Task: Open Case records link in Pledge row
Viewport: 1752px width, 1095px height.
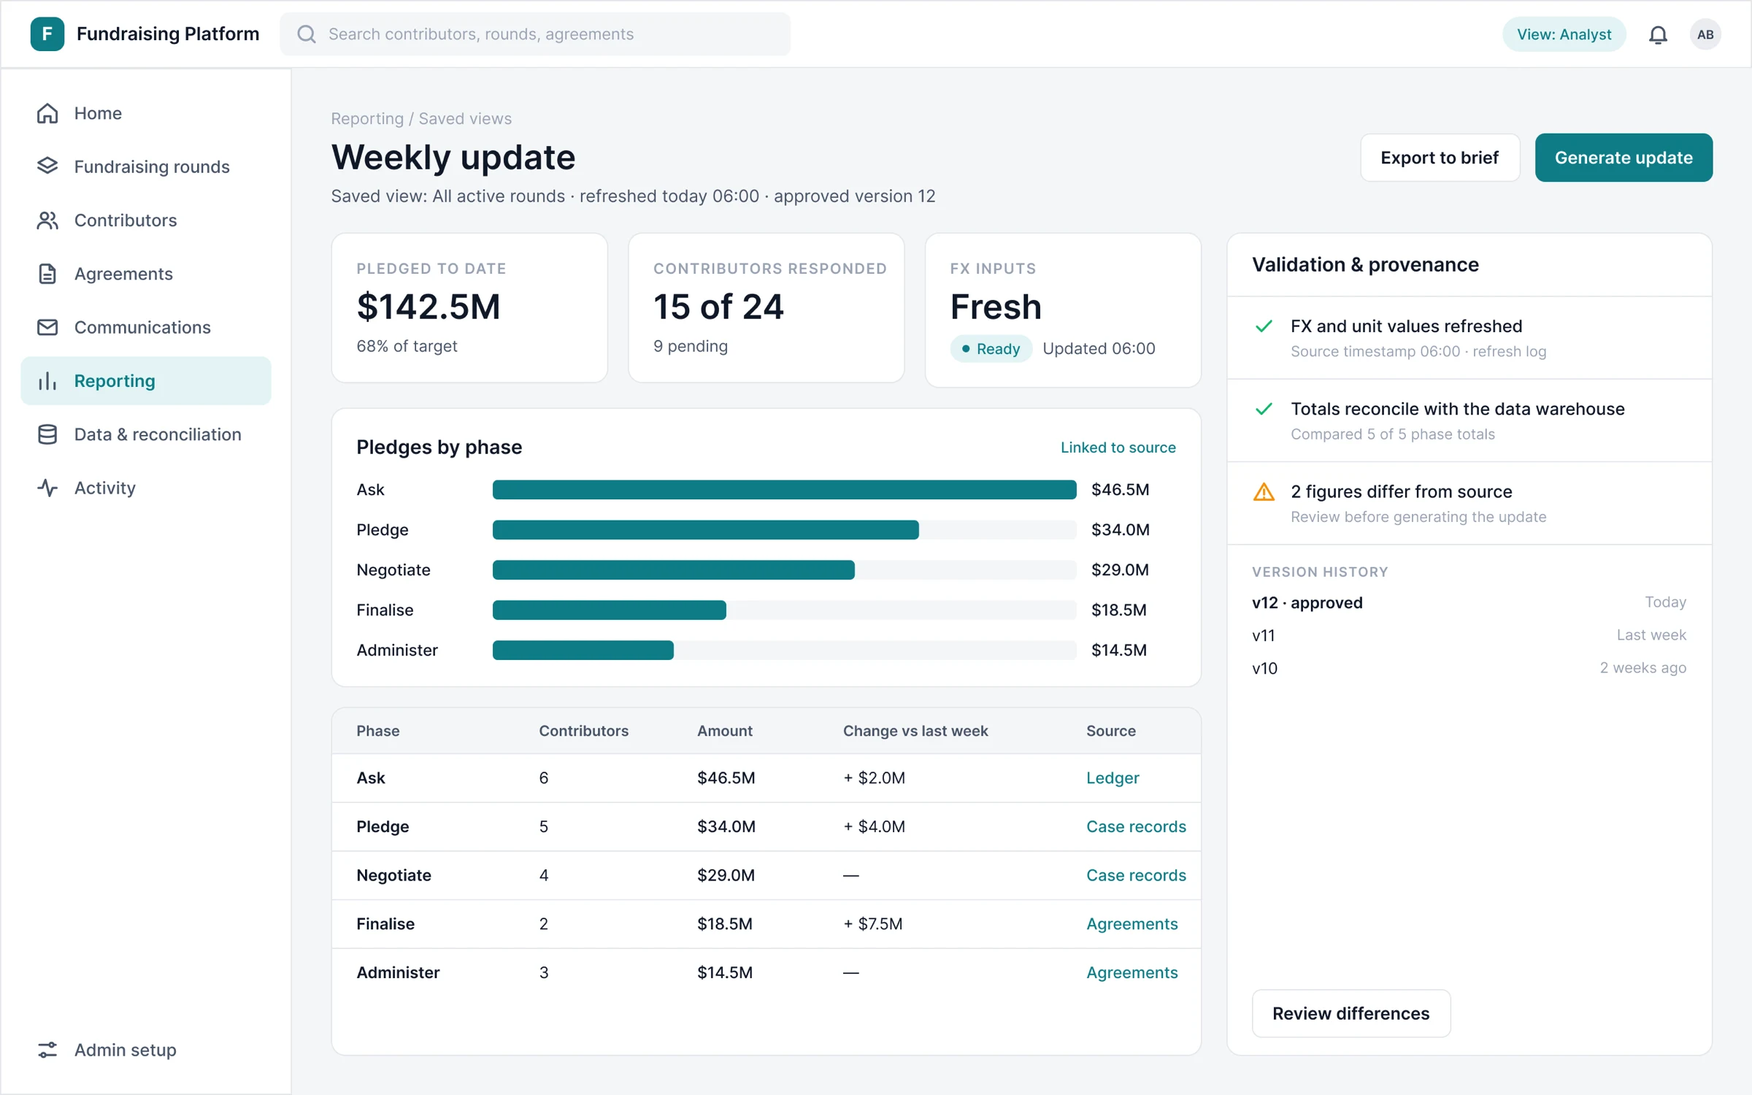Action: [1136, 826]
